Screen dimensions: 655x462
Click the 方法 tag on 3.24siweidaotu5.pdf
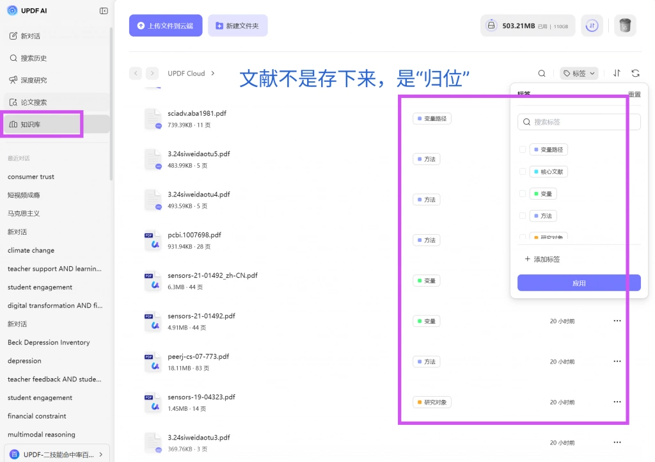(427, 159)
